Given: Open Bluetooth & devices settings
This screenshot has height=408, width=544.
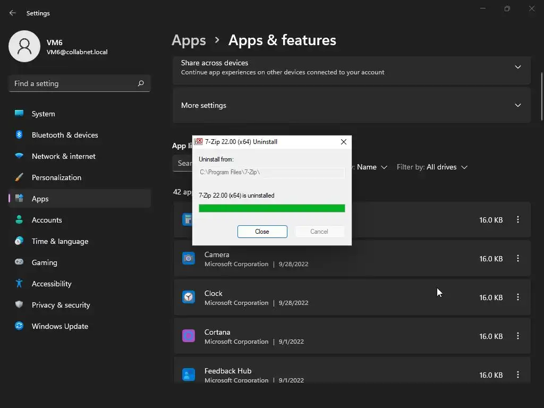Looking at the screenshot, I should click(64, 135).
